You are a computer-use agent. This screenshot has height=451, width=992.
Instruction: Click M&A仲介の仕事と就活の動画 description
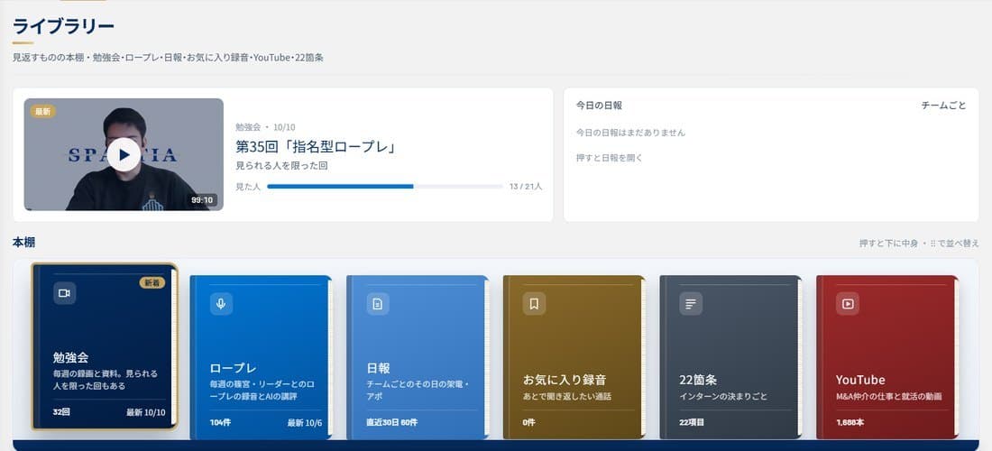(888, 397)
